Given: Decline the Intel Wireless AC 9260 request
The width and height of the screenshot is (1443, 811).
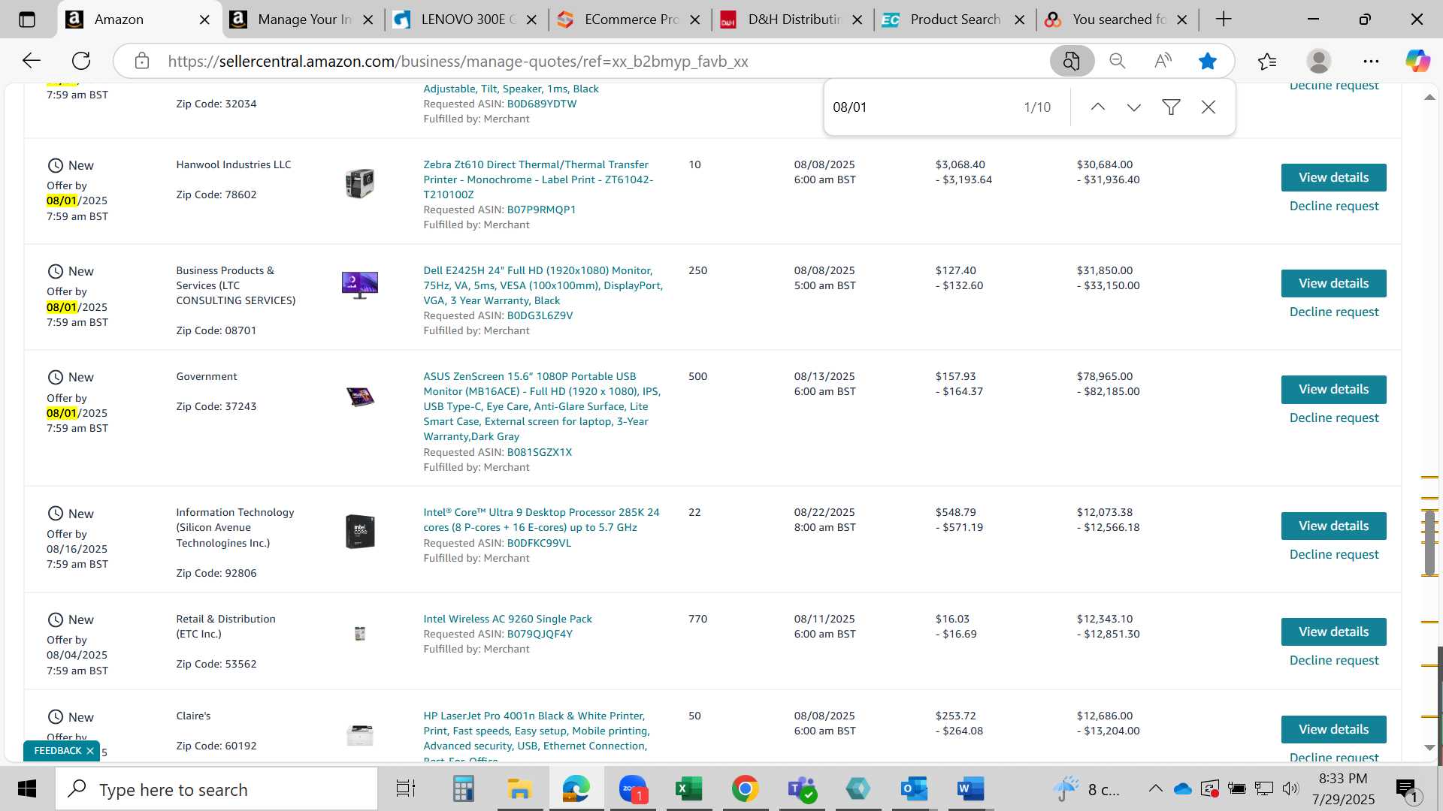Looking at the screenshot, I should tap(1334, 661).
